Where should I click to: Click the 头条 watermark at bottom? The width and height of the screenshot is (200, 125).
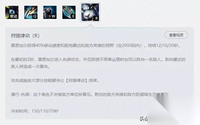(143, 119)
